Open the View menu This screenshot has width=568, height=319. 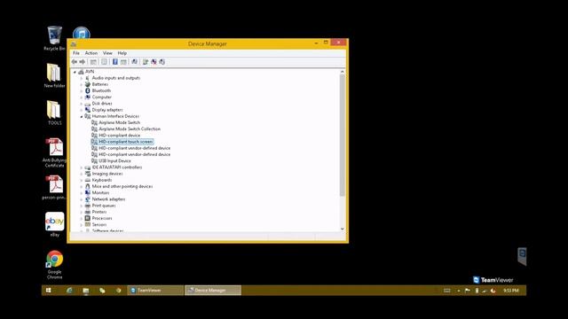click(x=107, y=53)
